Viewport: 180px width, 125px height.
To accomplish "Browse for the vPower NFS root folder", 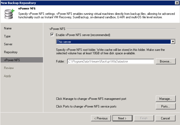I will pos(166,61).
